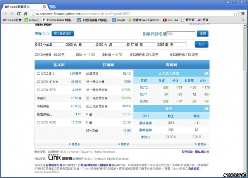This screenshot has height=178, width=248.
Task: Select the 4.36 EPS value
Action: pyautogui.click(x=77, y=90)
